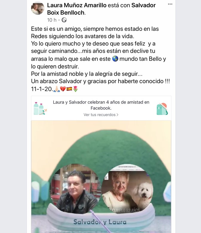201x233 pixels.
Task: Click the 'Salvador y Laura' boat caption
Action: click(100, 222)
